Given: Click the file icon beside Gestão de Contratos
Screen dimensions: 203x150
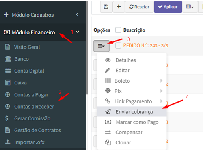Looking at the screenshot, I should [x=7, y=130].
